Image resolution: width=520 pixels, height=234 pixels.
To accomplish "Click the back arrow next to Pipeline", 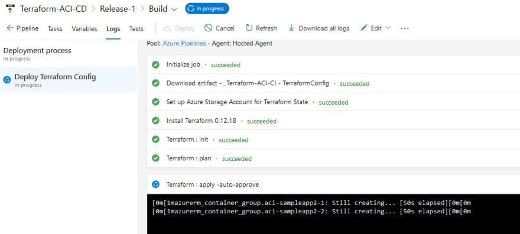I will coord(10,28).
